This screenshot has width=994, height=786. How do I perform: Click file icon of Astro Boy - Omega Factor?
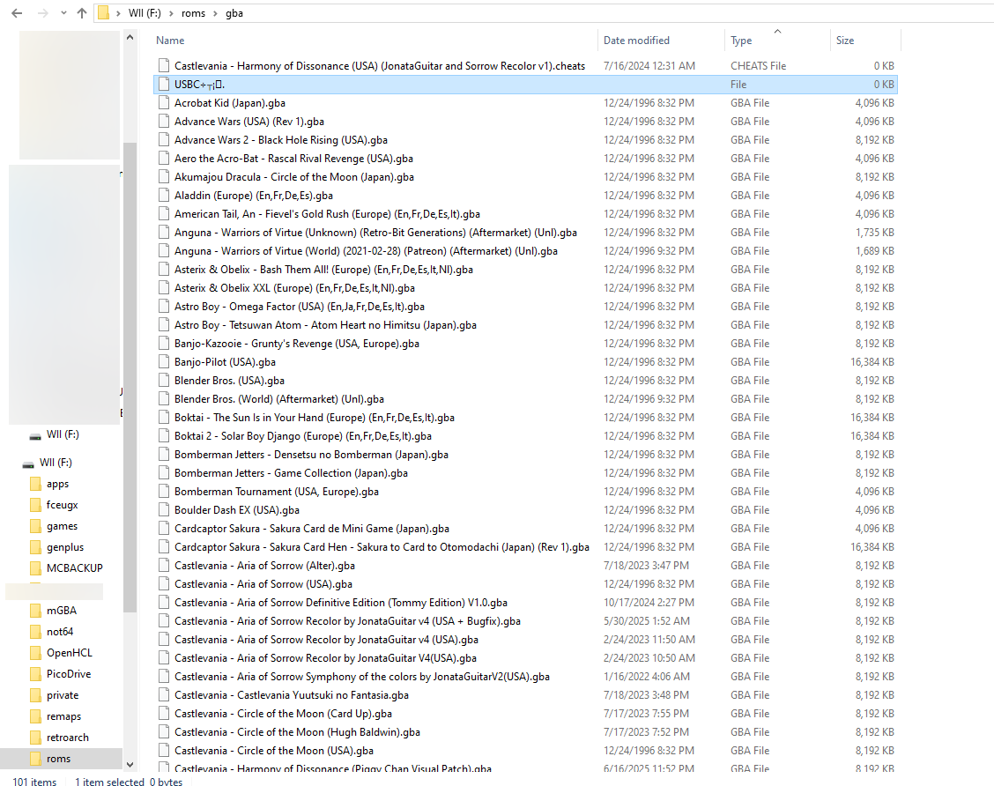[164, 306]
